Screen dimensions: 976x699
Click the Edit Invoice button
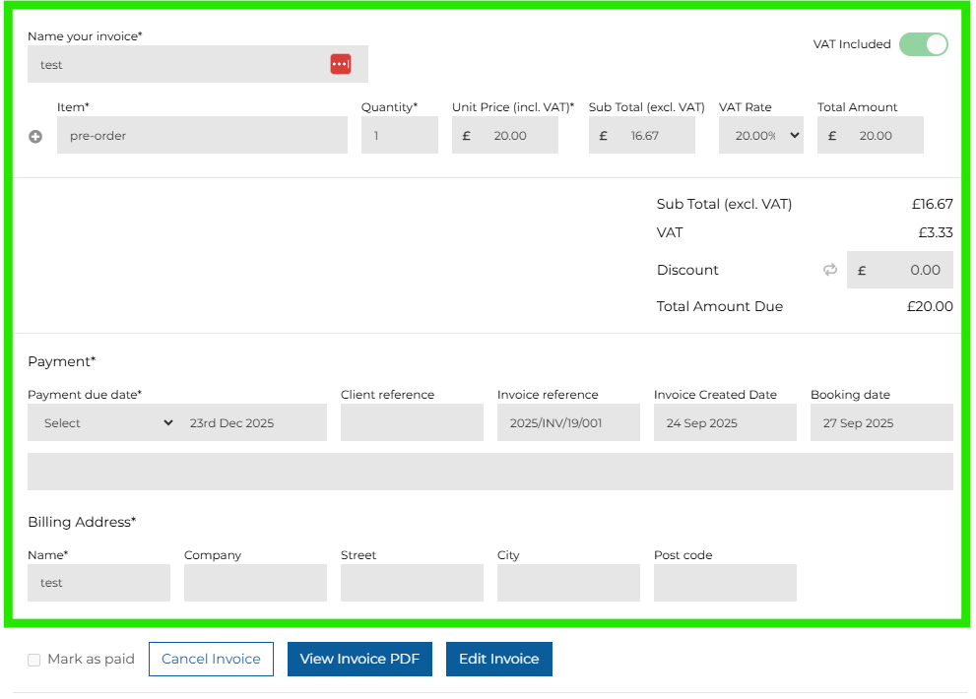point(498,660)
